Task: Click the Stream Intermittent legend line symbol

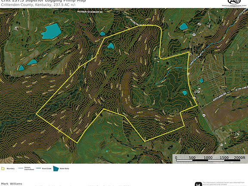Action: click(x=21, y=168)
